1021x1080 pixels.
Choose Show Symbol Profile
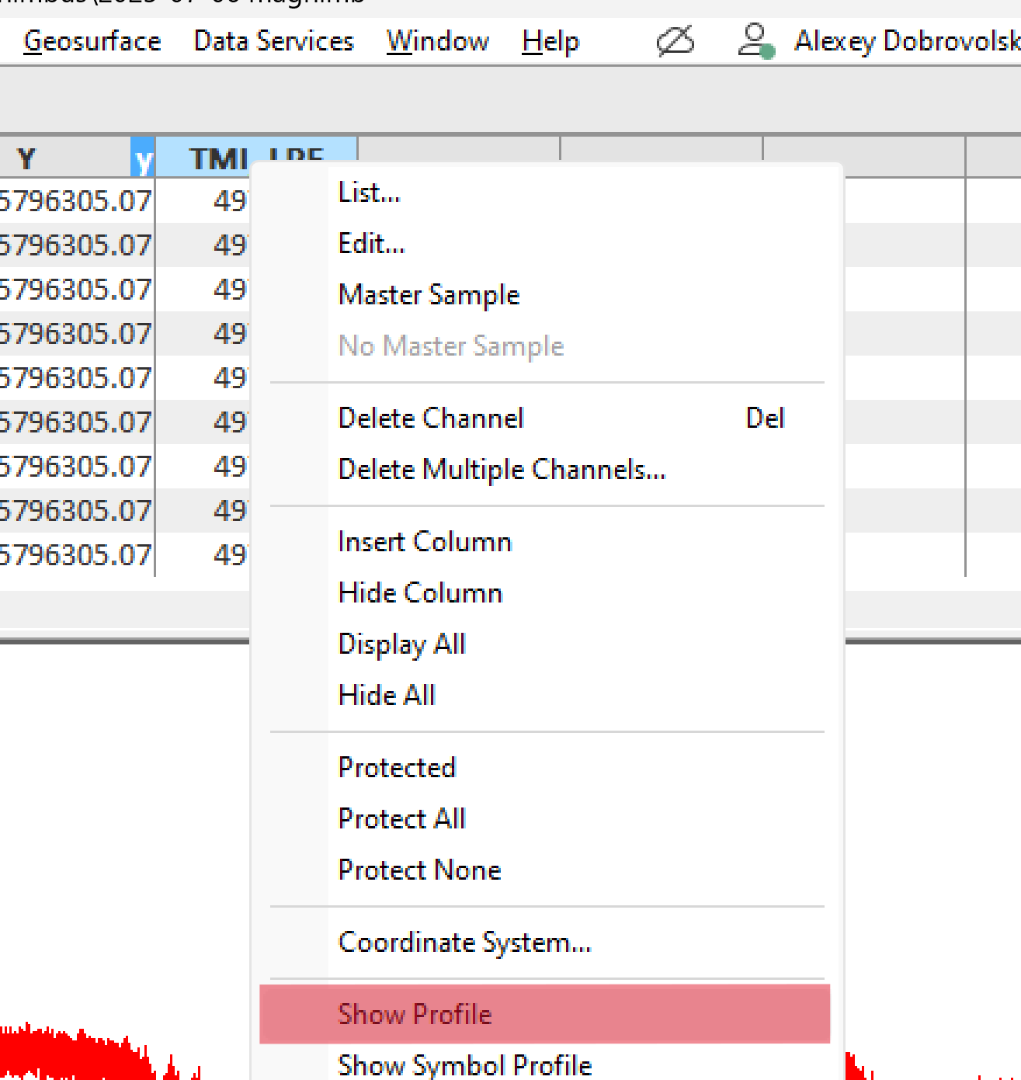pyautogui.click(x=464, y=1065)
